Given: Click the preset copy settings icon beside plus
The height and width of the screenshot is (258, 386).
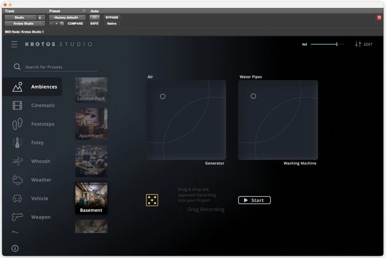Looking at the screenshot, I should 62,23.
